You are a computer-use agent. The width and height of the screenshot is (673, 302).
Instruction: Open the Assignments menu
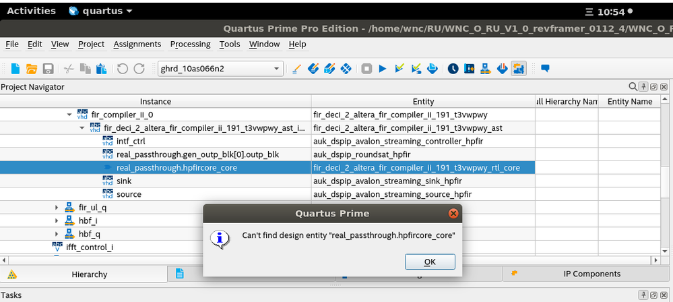click(137, 44)
